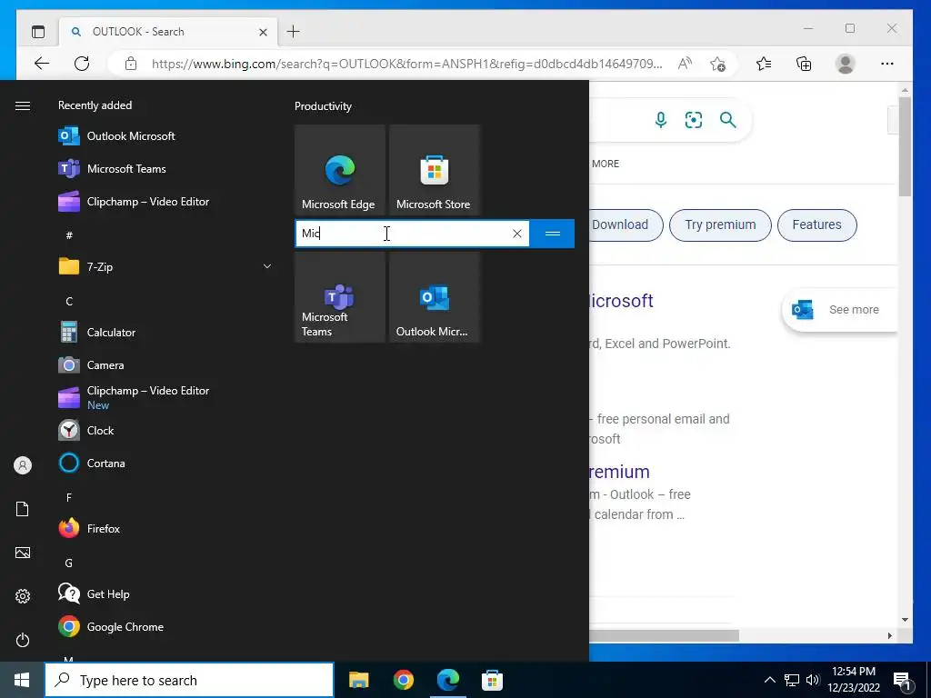Open the Microsoft Store tile
Screen dimensions: 931x698
click(x=434, y=170)
